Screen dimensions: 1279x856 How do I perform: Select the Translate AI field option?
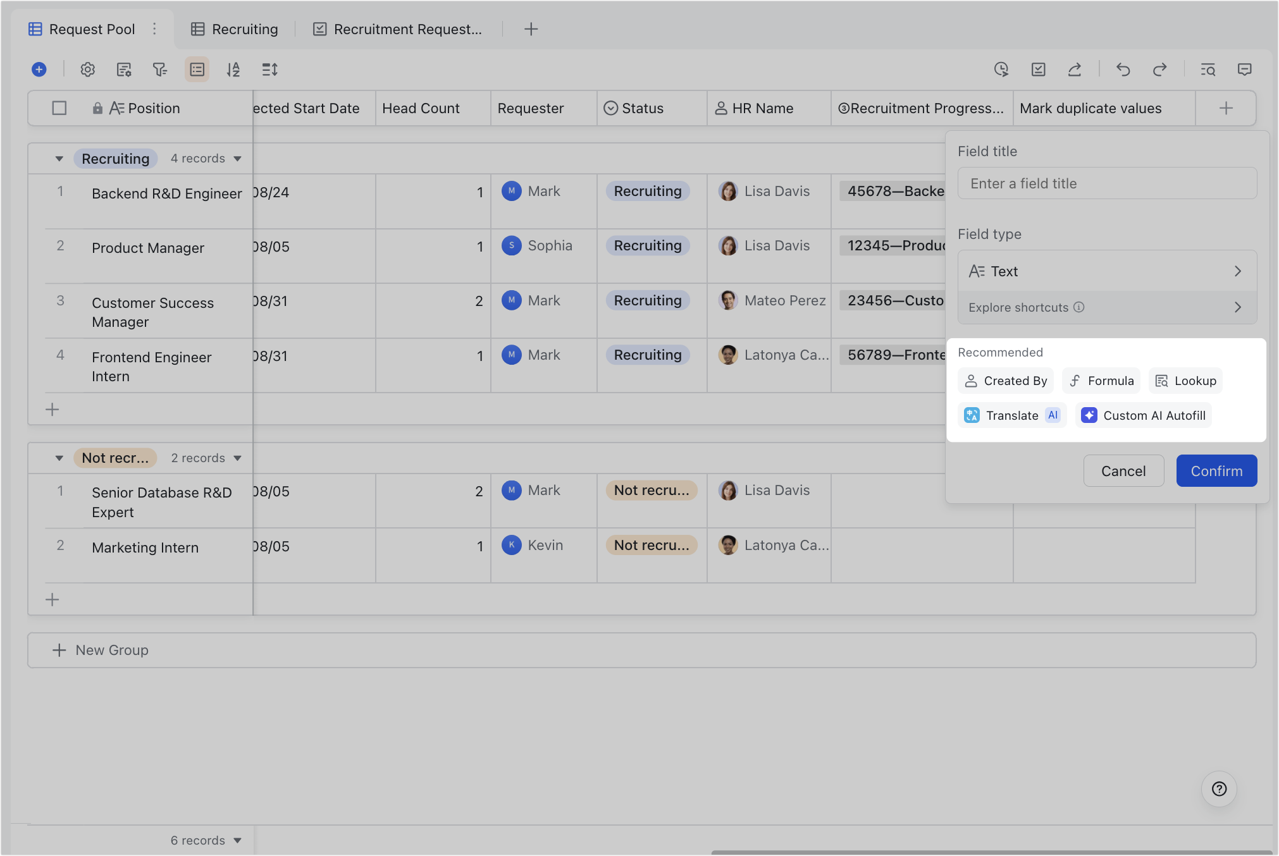[x=1011, y=415]
